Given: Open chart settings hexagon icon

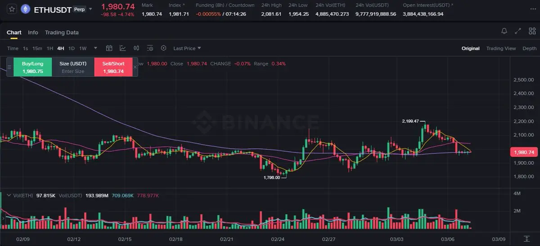Looking at the screenshot, I should (x=163, y=48).
